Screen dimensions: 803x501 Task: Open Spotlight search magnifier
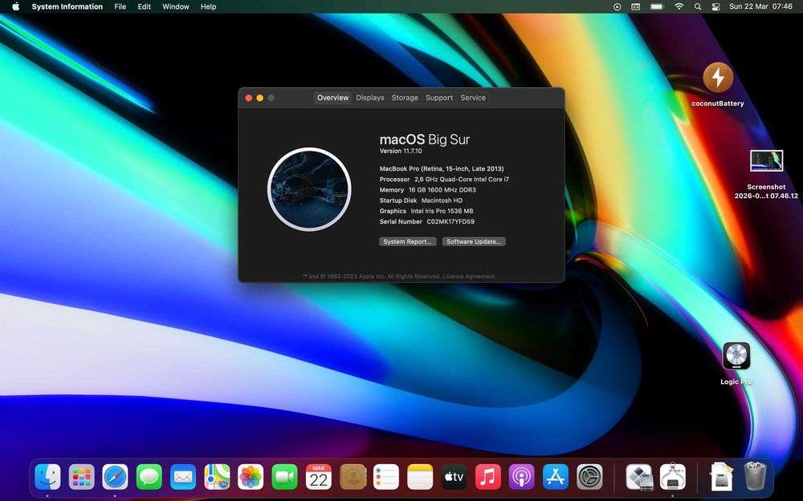(698, 6)
